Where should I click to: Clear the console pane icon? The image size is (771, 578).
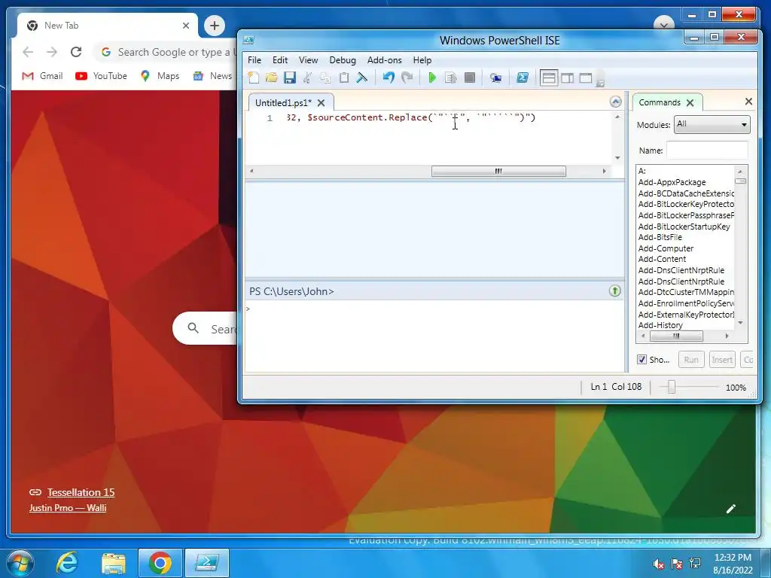point(362,78)
